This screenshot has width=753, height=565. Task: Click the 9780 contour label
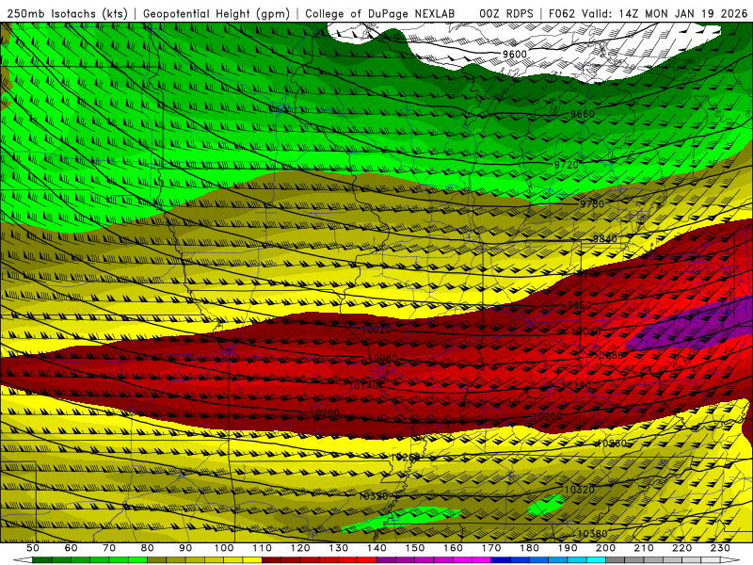click(592, 203)
